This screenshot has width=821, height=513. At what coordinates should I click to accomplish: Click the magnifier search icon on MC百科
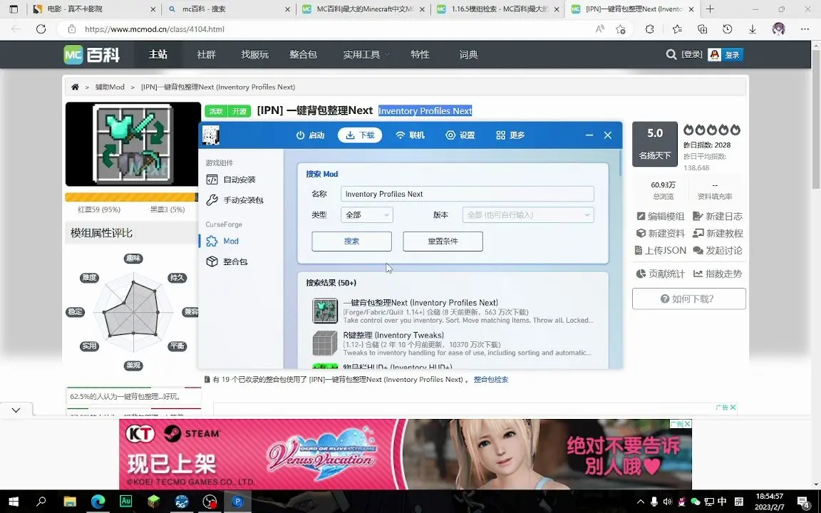tap(671, 54)
